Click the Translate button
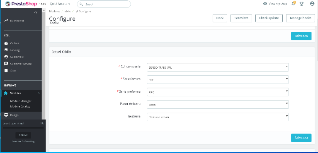 coord(241,18)
